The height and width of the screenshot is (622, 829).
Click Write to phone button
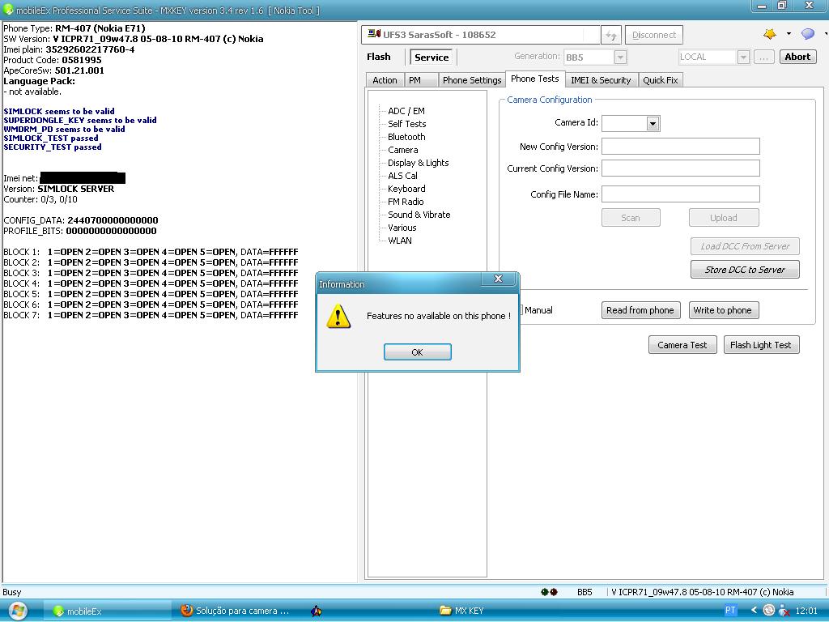[723, 310]
